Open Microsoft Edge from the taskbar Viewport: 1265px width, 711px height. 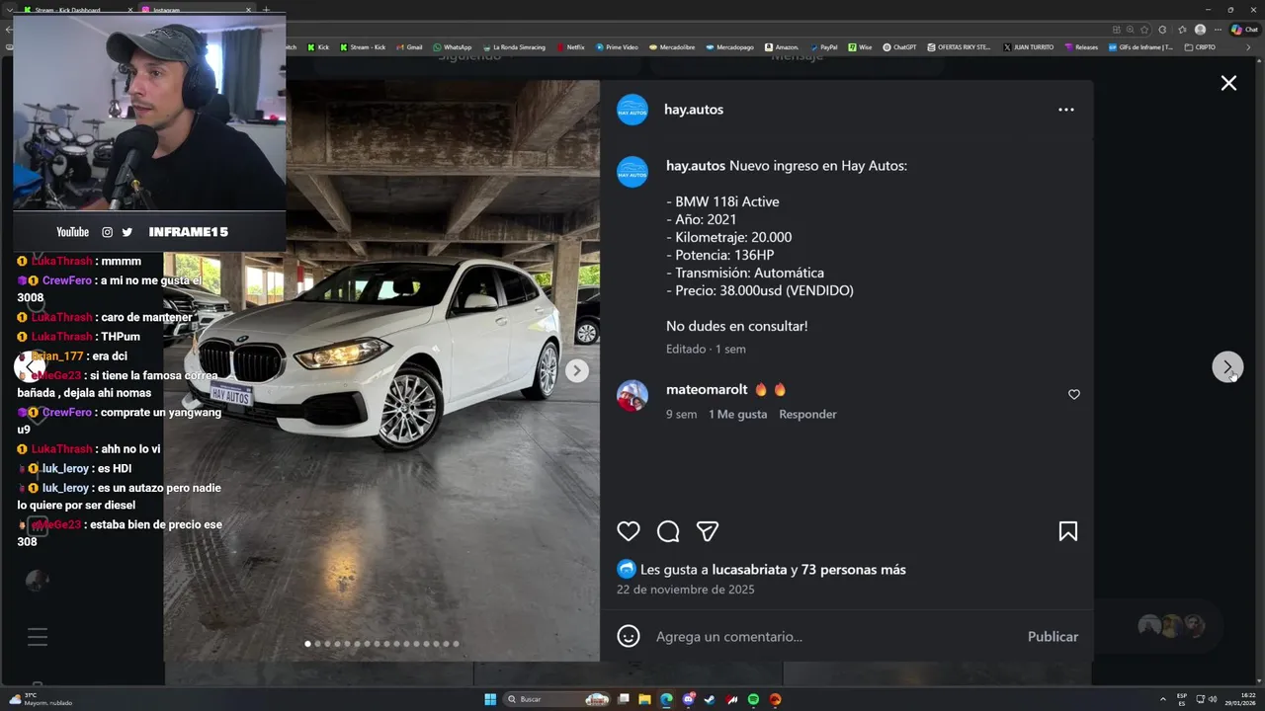[x=666, y=699]
